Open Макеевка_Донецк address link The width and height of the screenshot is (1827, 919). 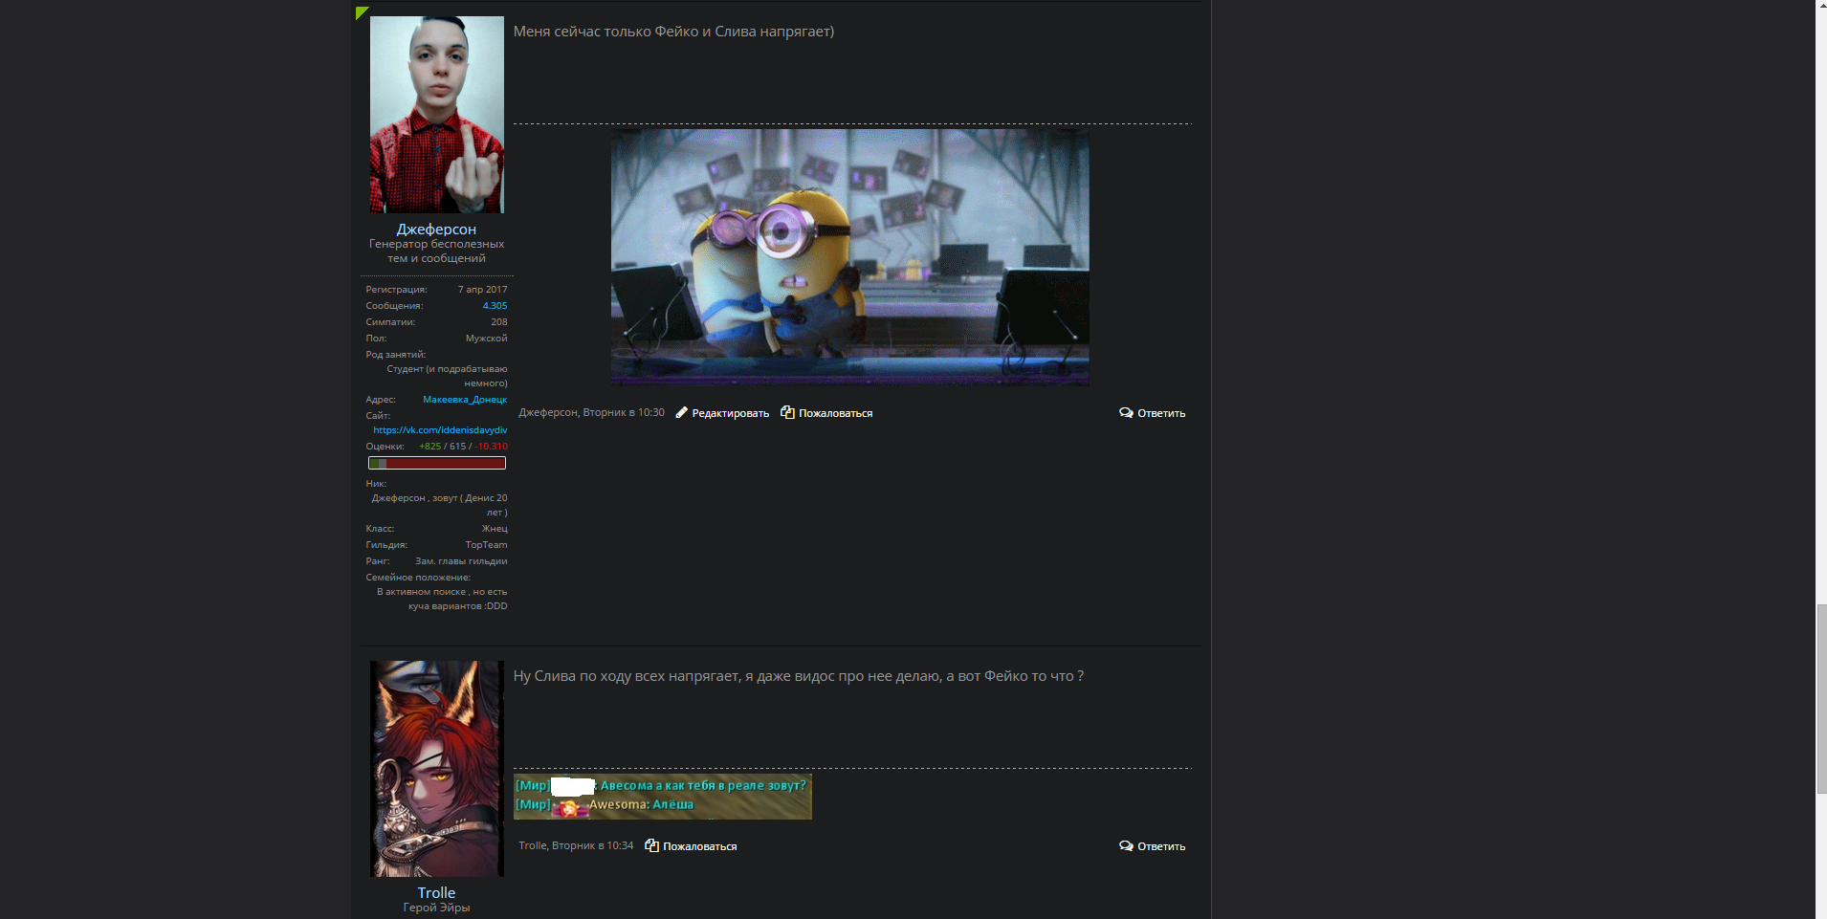(465, 400)
